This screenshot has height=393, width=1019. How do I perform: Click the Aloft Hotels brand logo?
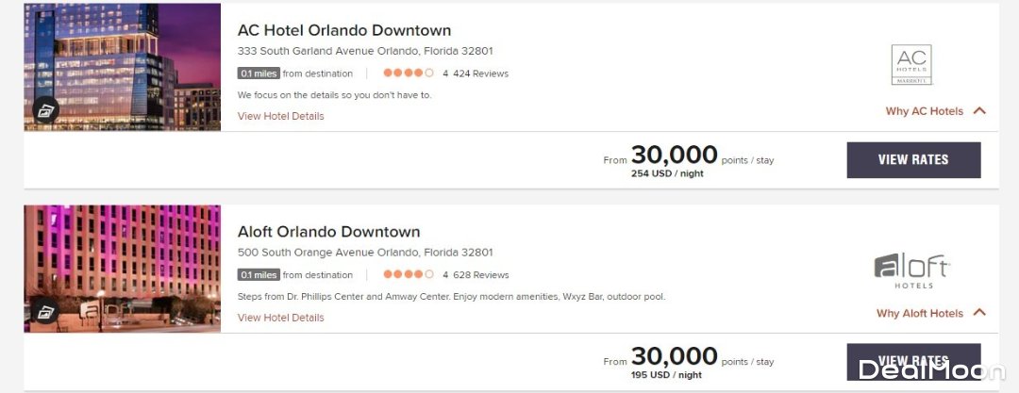(x=911, y=270)
